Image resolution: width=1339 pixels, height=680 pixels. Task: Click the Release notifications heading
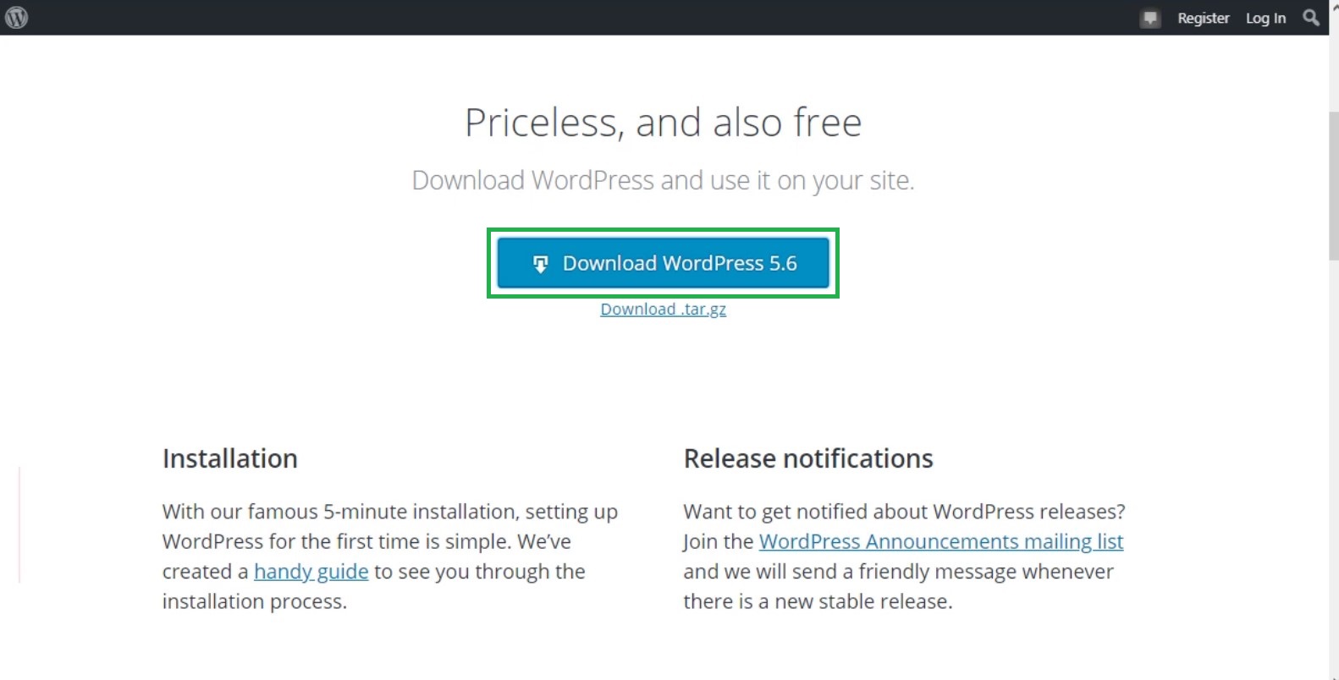pyautogui.click(x=807, y=458)
